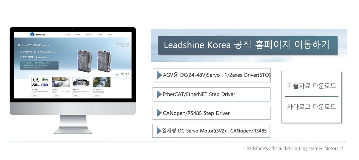The height and width of the screenshot is (160, 359).
Task: Open aerial building photo thumbnail
Action: (101, 82)
